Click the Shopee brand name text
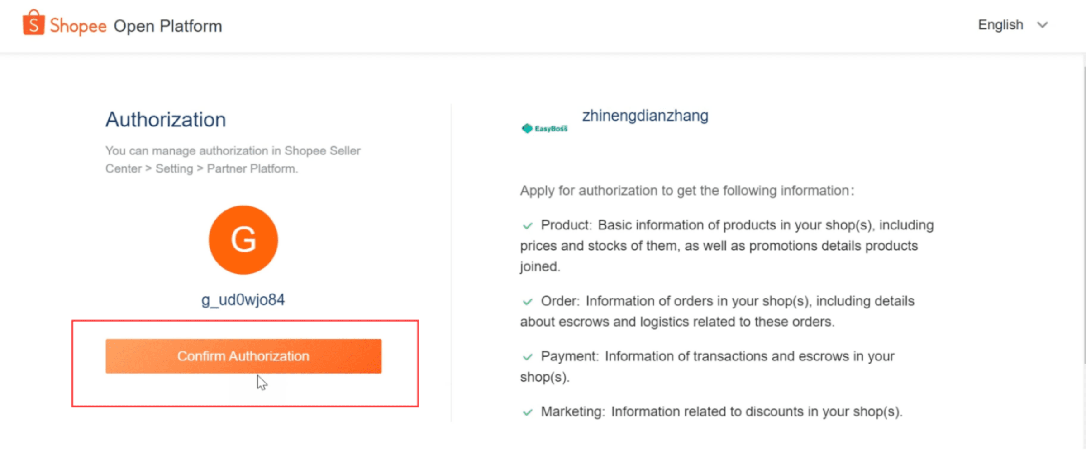 pos(78,26)
